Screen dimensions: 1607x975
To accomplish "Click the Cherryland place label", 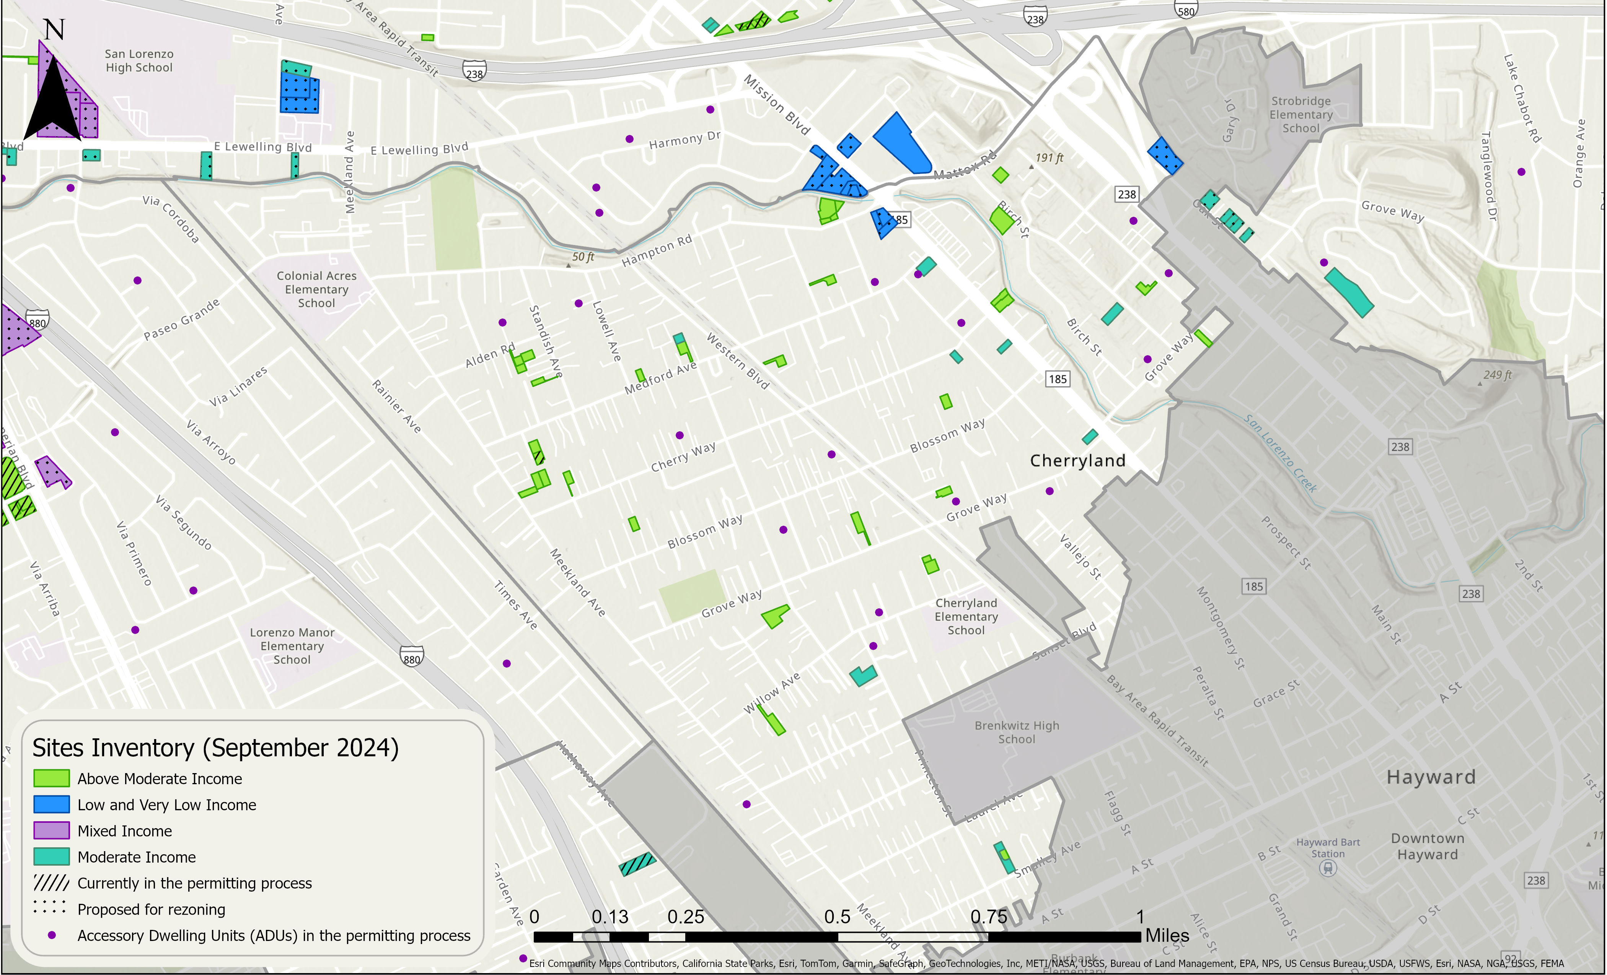I will (1077, 461).
